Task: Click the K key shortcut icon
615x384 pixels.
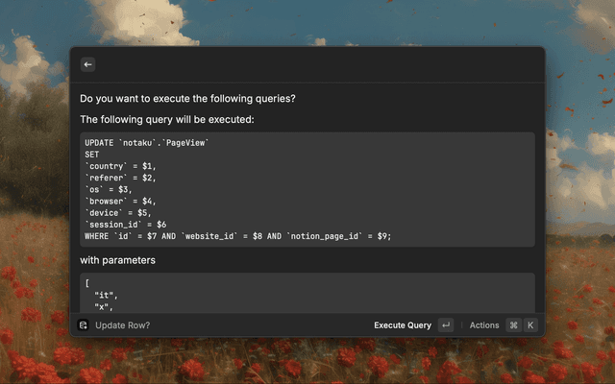Action: coord(530,325)
